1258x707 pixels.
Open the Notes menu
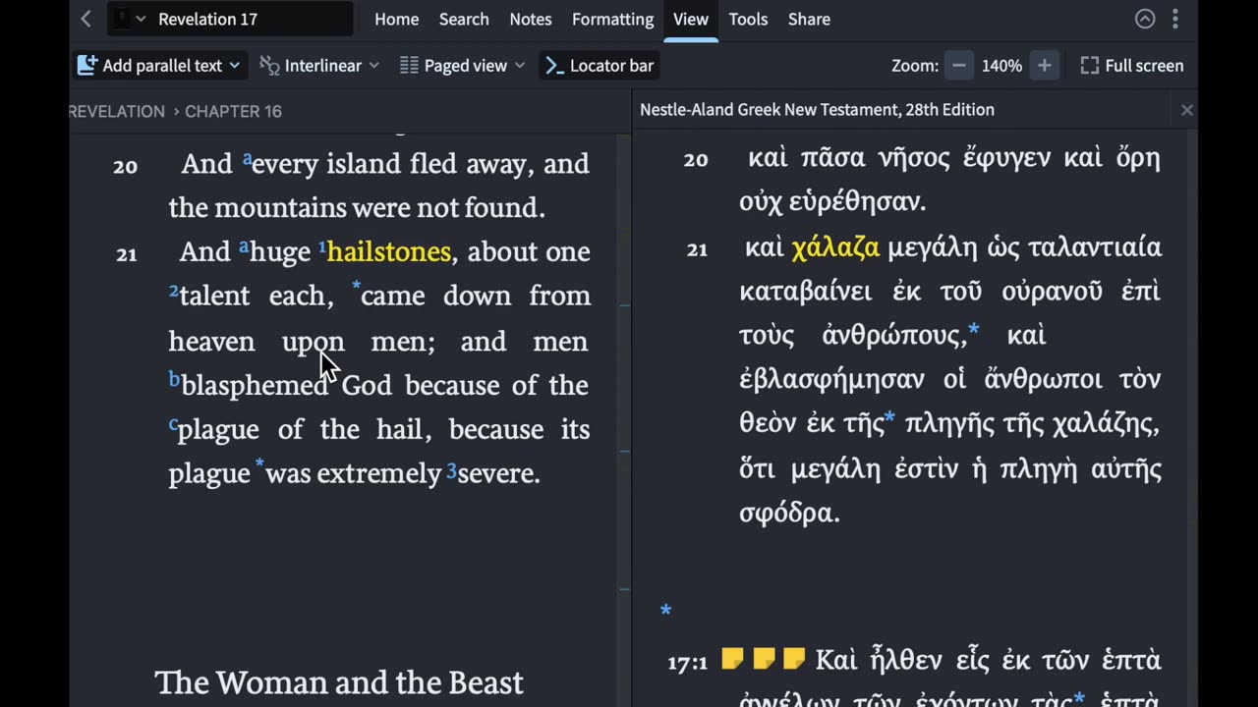(530, 19)
